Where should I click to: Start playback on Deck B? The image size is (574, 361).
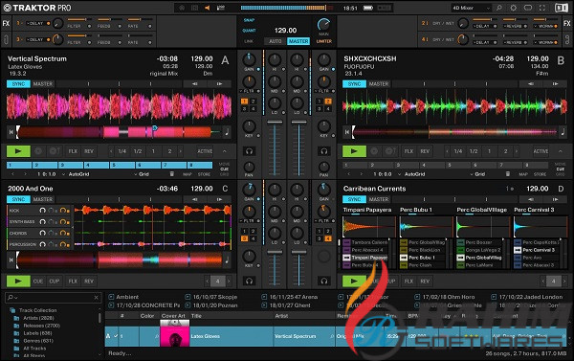pyautogui.click(x=354, y=151)
